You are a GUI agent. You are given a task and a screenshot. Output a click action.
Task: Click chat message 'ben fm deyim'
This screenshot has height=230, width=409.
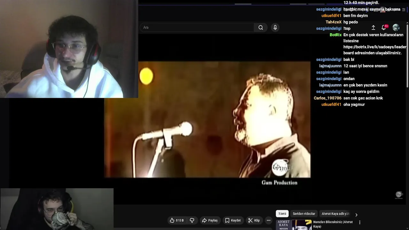point(356,16)
